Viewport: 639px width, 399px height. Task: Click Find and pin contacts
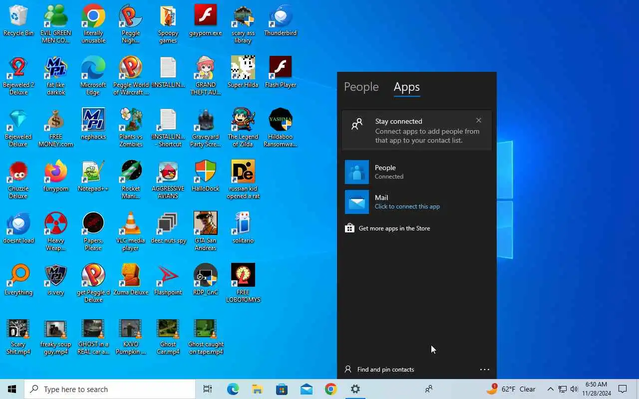pos(379,370)
